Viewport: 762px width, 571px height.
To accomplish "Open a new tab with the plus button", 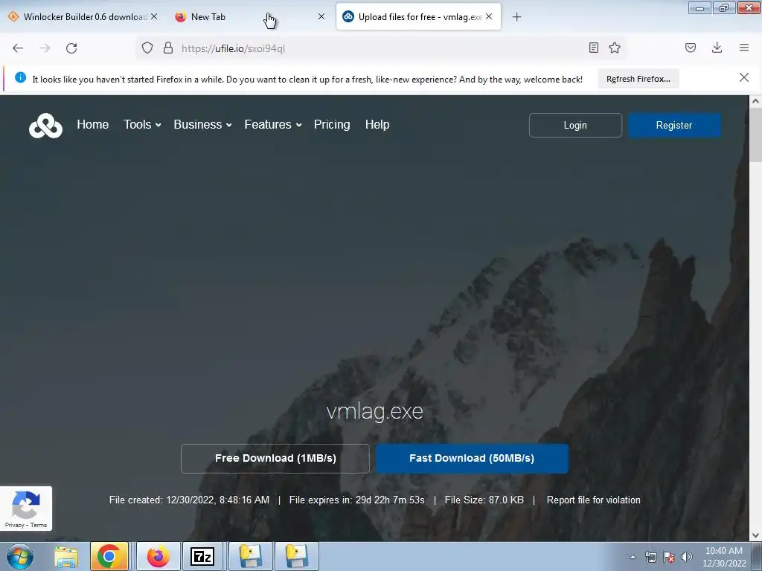I will pyautogui.click(x=516, y=17).
